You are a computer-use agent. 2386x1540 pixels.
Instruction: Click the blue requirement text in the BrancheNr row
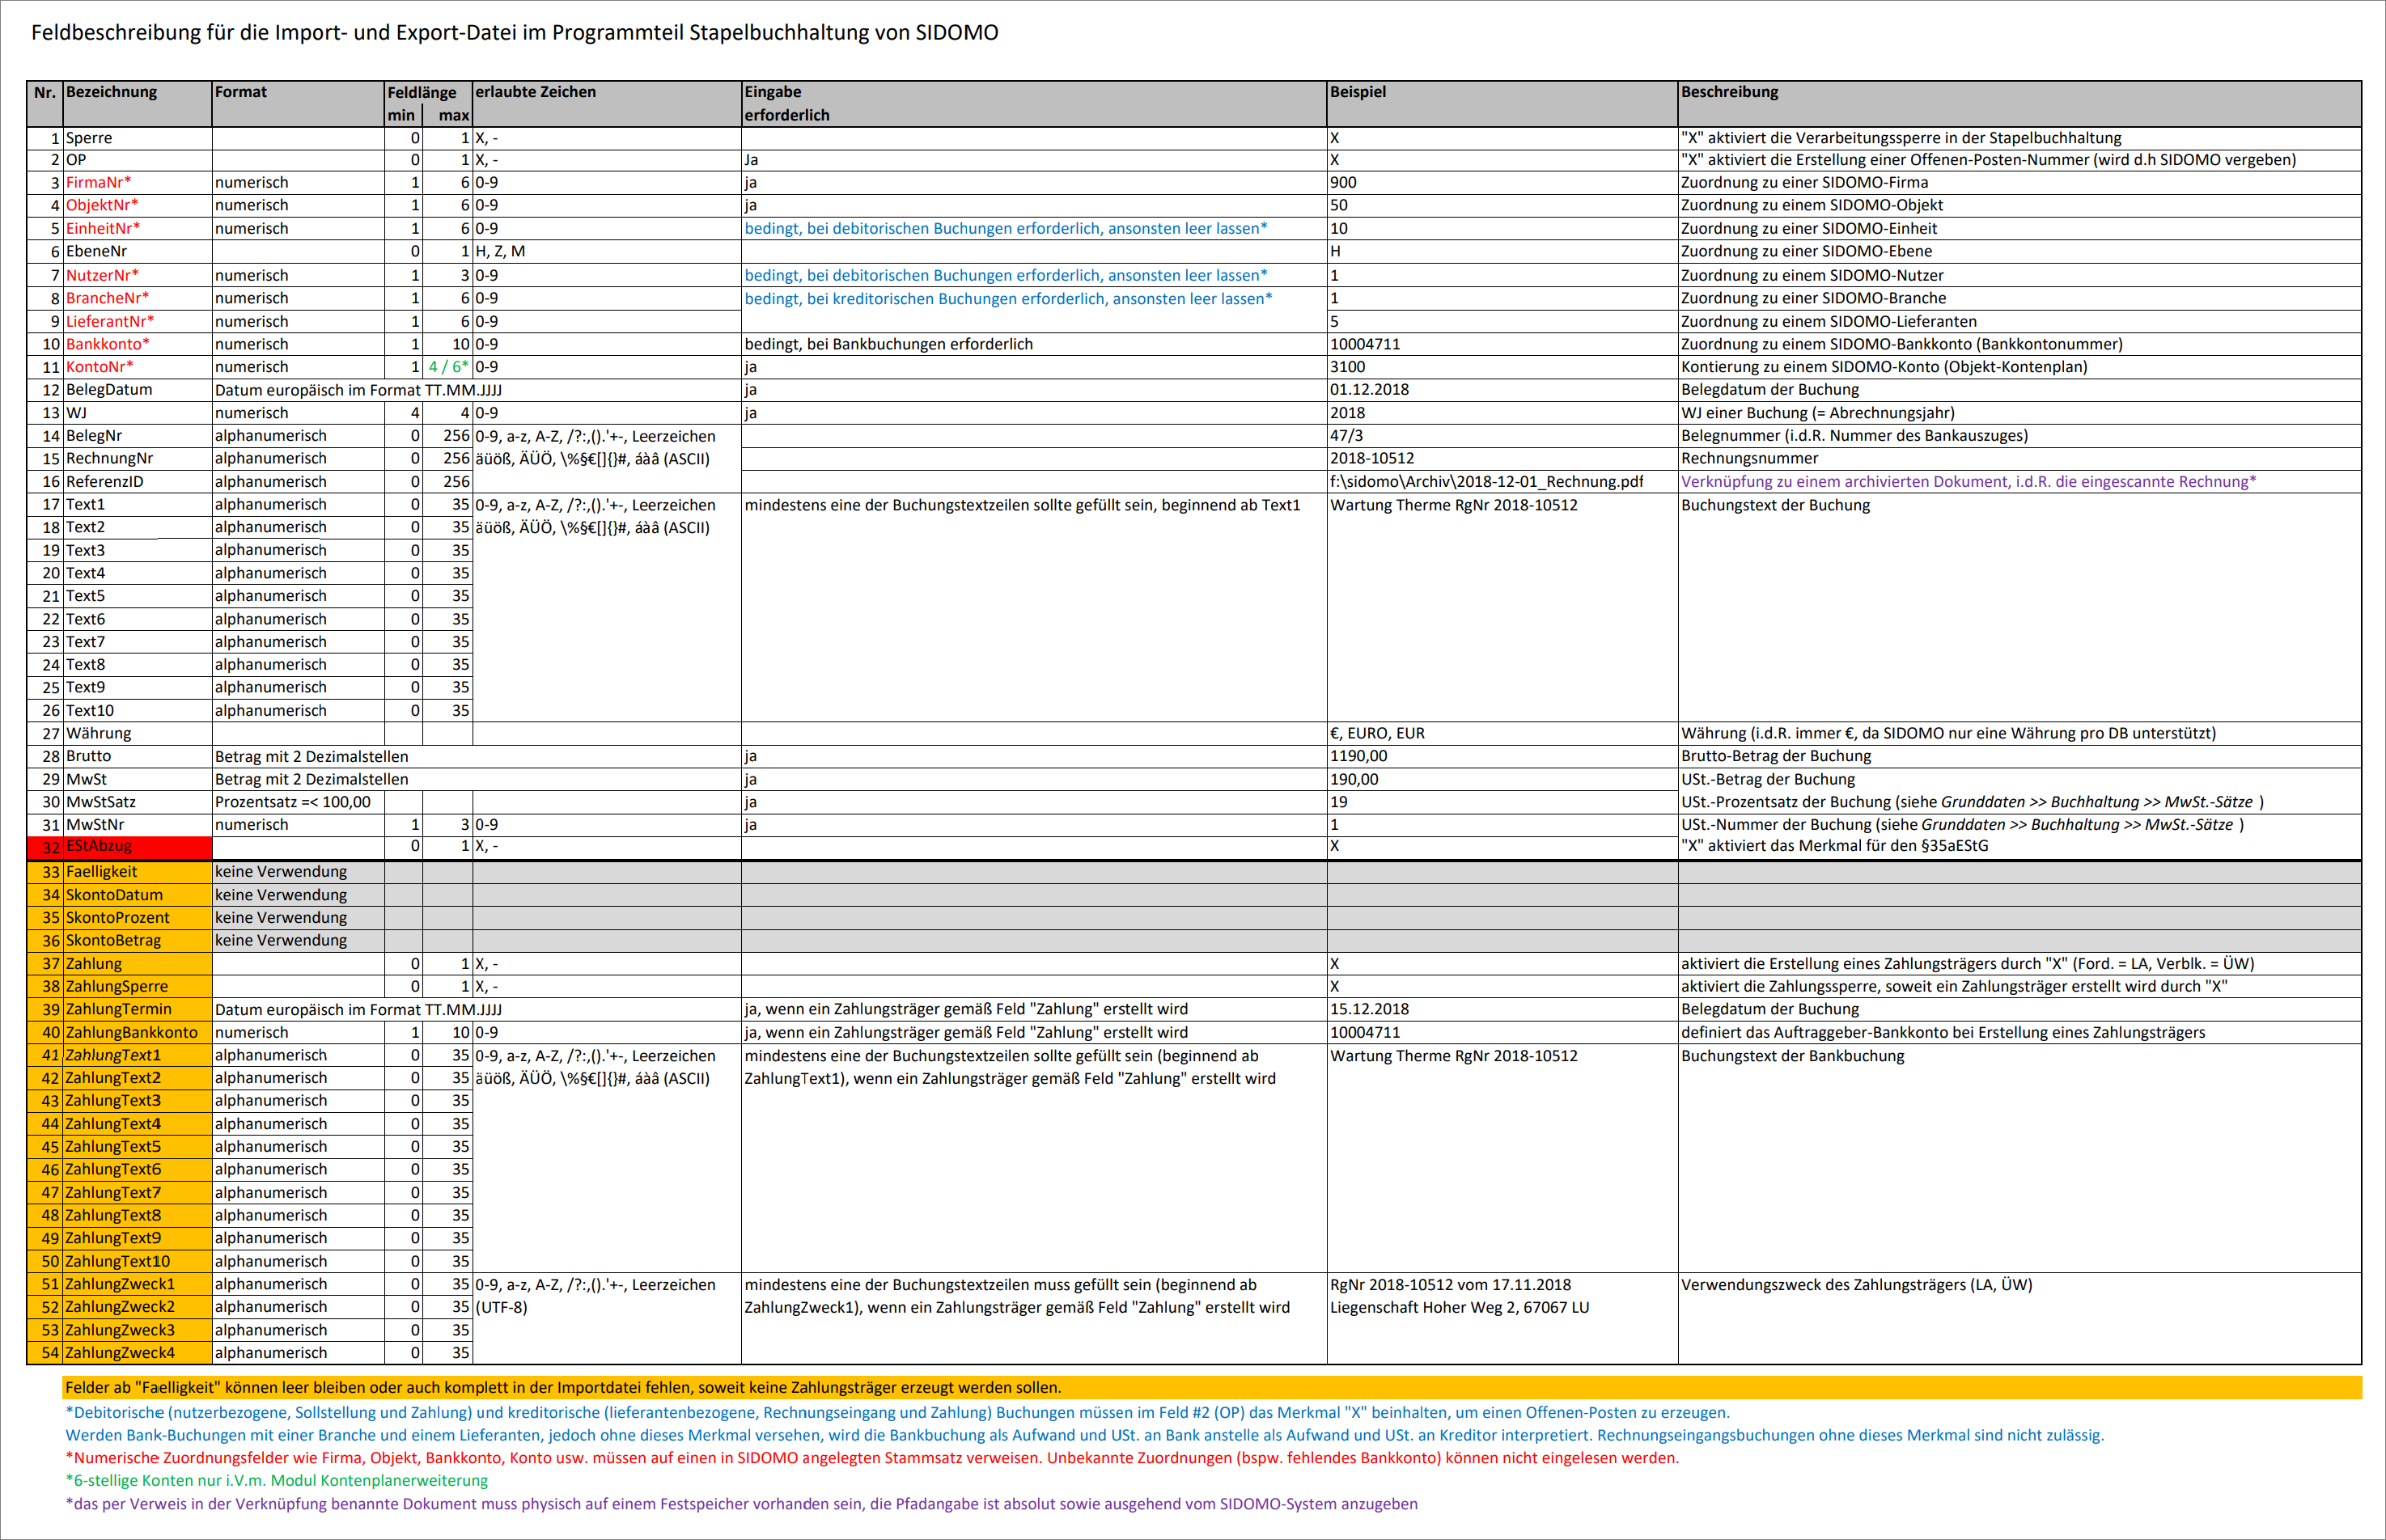(x=1008, y=298)
